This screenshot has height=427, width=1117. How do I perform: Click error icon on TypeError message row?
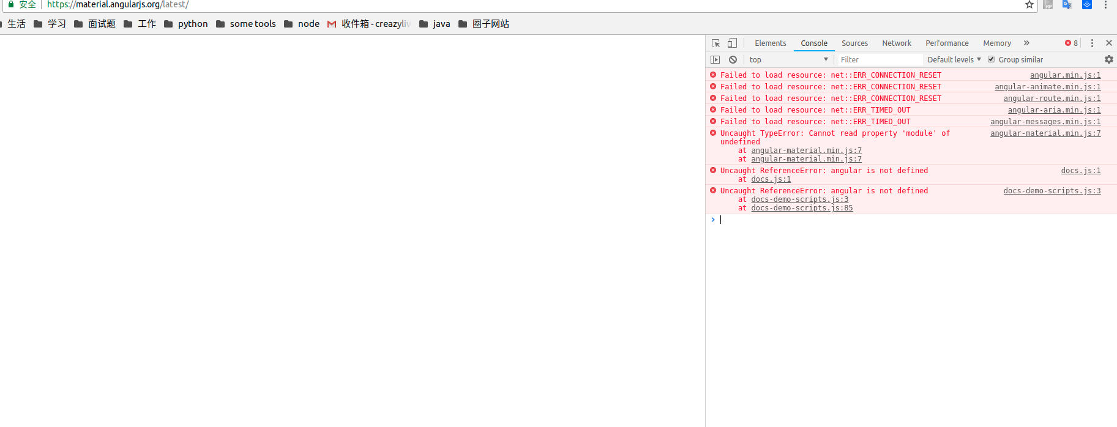pos(713,133)
